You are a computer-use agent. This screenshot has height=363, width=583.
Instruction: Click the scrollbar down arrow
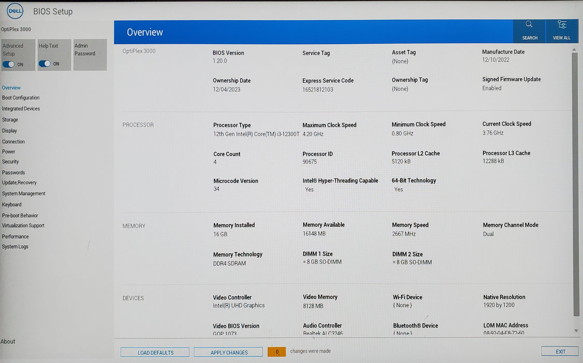[576, 331]
